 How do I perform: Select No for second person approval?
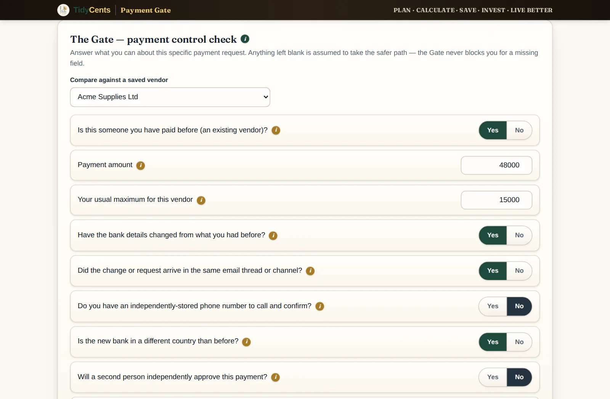point(519,377)
